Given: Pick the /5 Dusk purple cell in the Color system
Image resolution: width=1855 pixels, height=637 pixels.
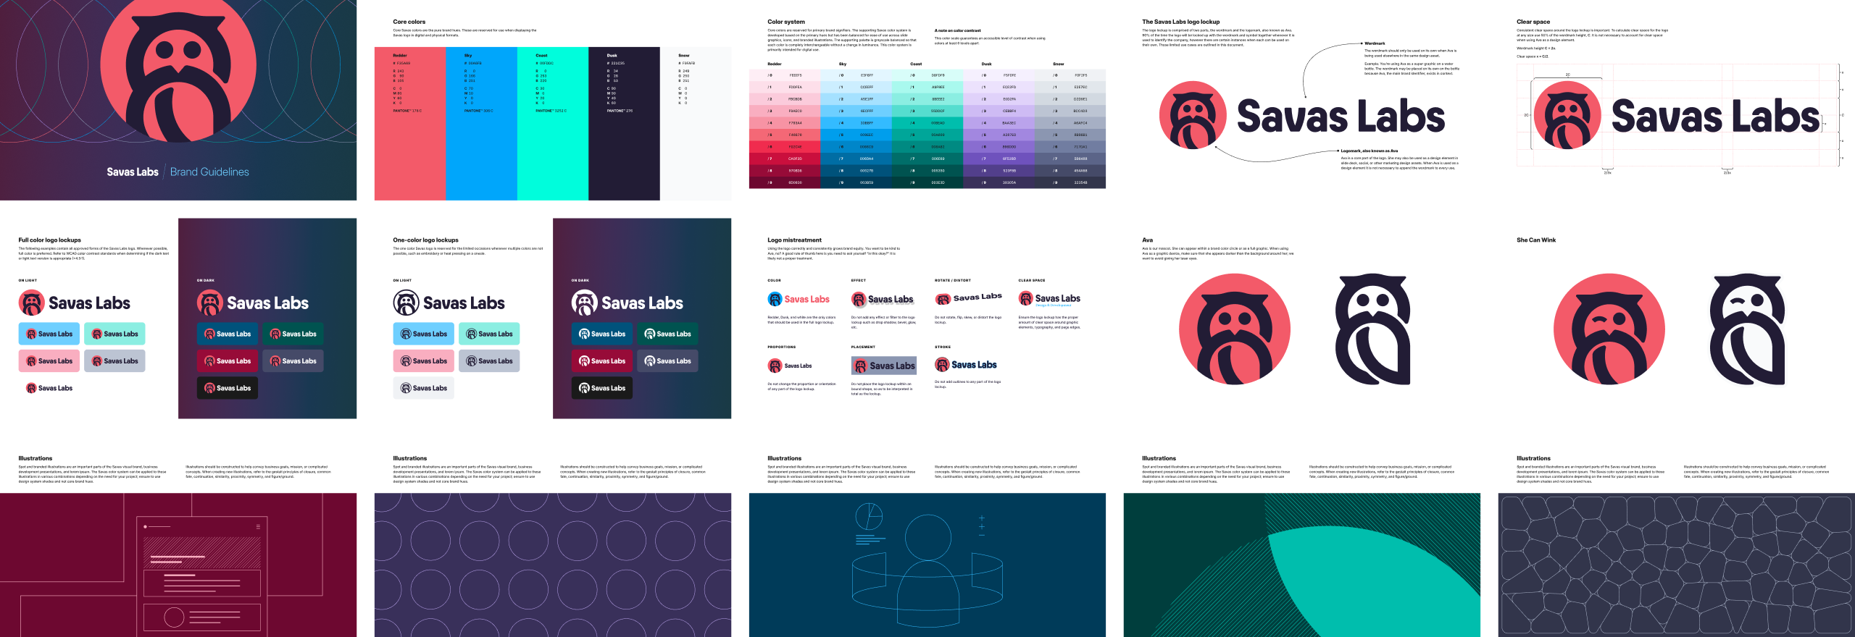Looking at the screenshot, I should 999,135.
